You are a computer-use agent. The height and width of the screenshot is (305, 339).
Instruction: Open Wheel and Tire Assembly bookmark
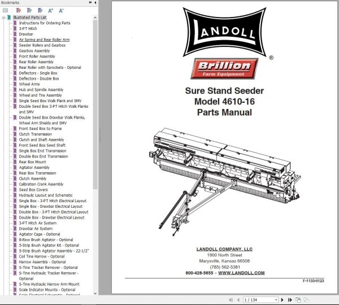coord(40,95)
